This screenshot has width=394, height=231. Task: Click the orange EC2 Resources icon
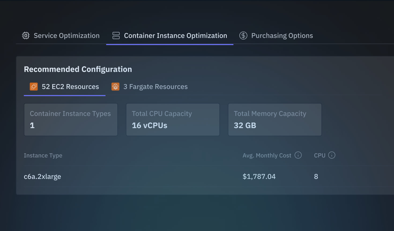click(x=34, y=87)
